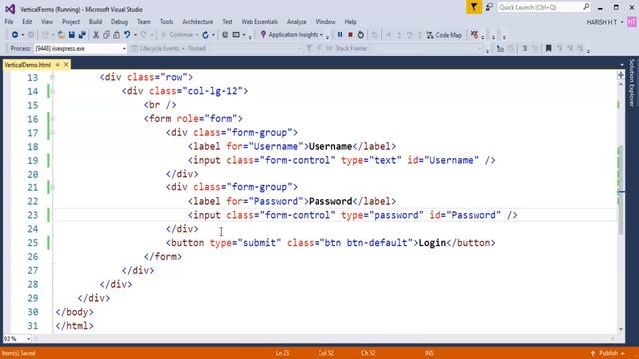Open the Build menu
This screenshot has width=639, height=359.
(95, 22)
